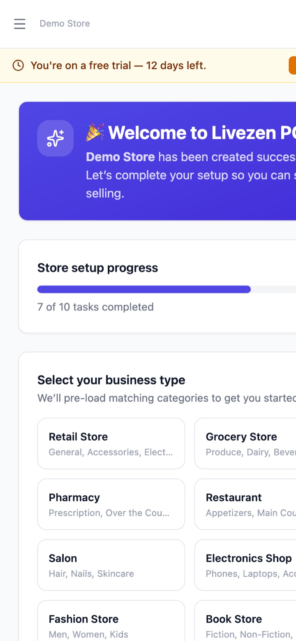Click the Welcome to Livezen heading
The height and width of the screenshot is (641, 296).
[202, 132]
